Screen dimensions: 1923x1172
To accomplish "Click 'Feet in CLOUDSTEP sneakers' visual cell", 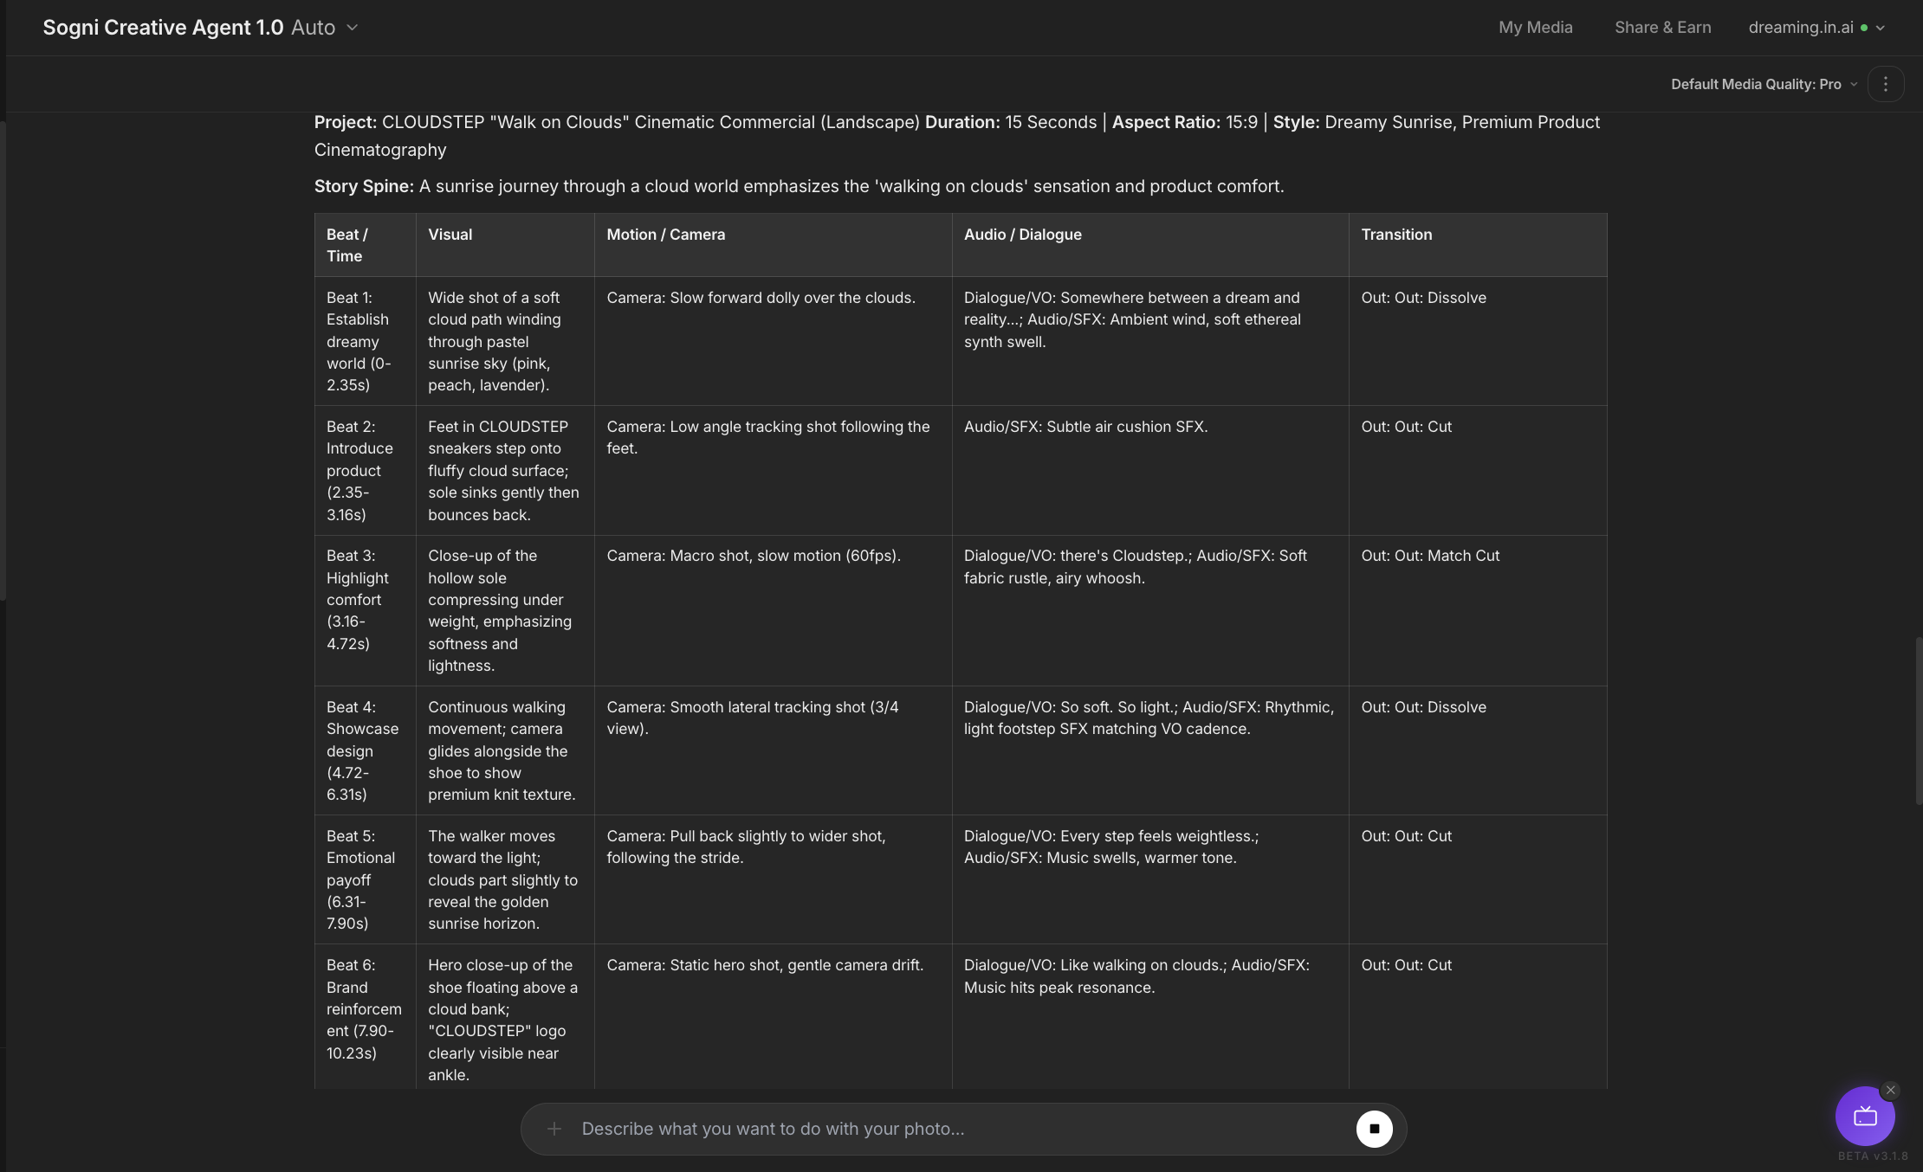I will [505, 471].
